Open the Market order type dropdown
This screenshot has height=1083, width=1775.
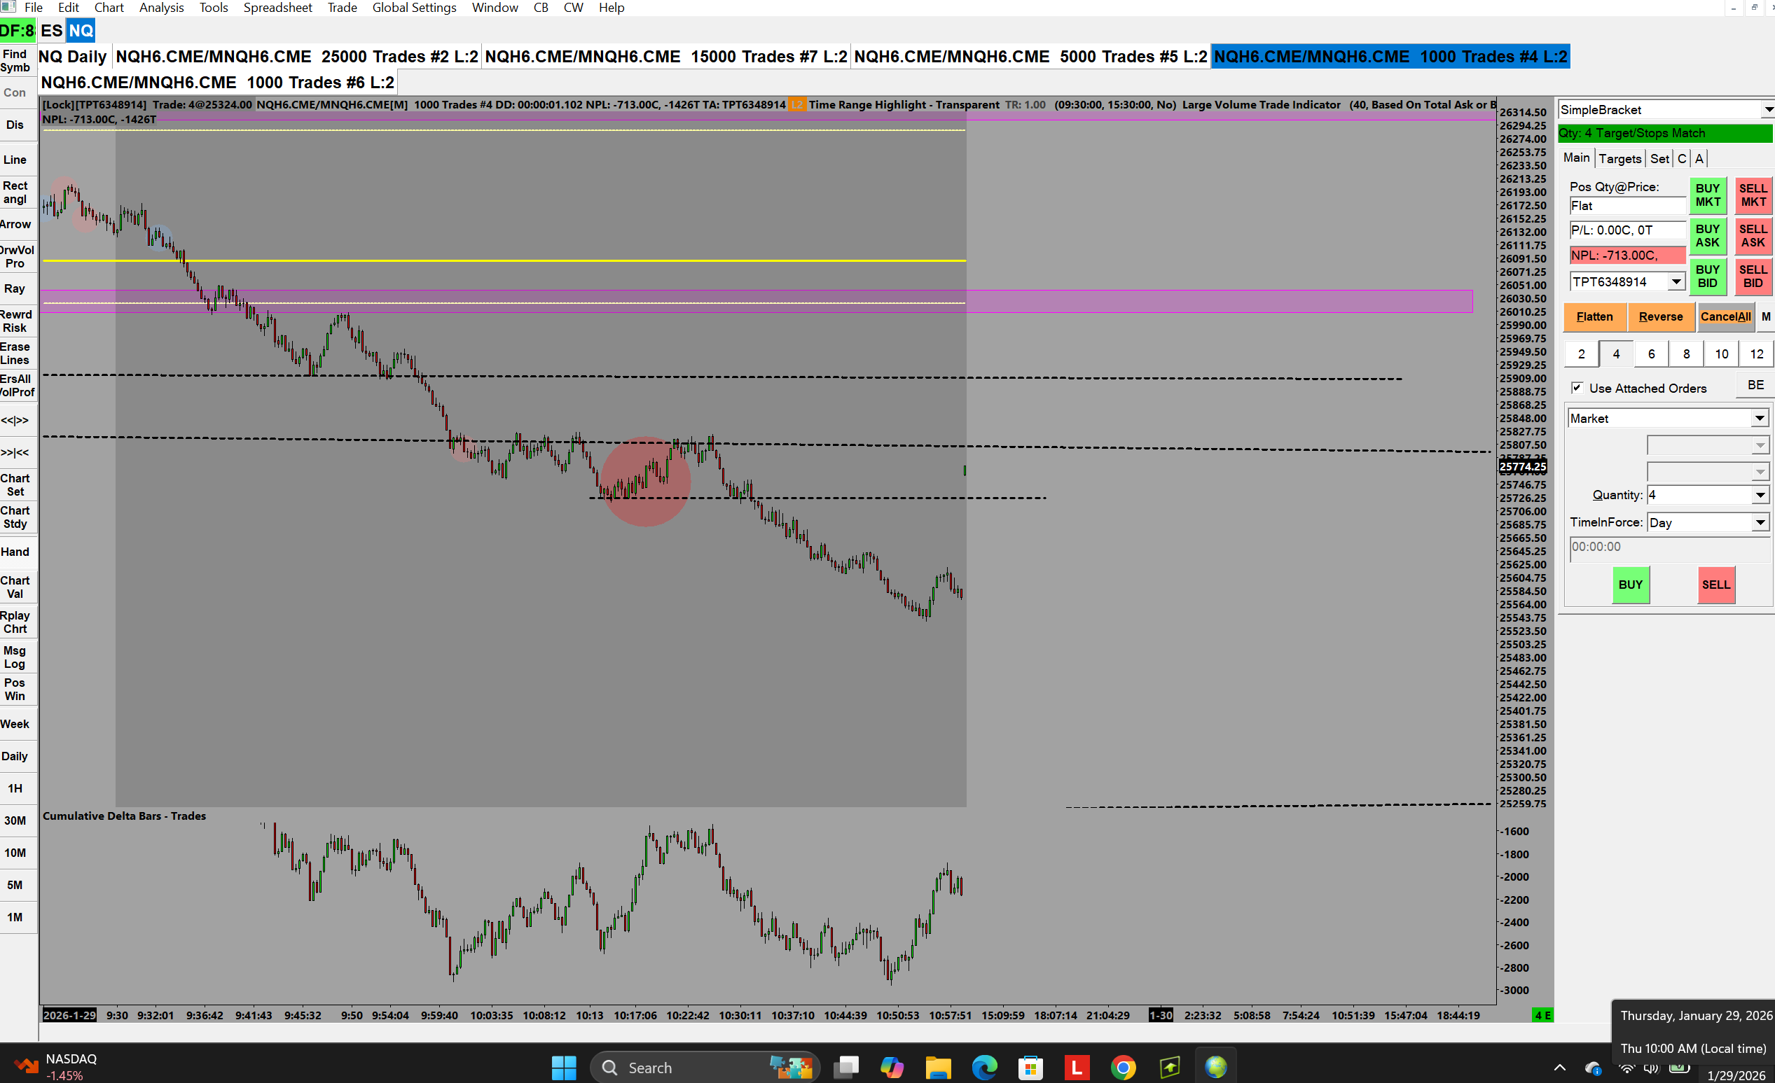click(1759, 419)
